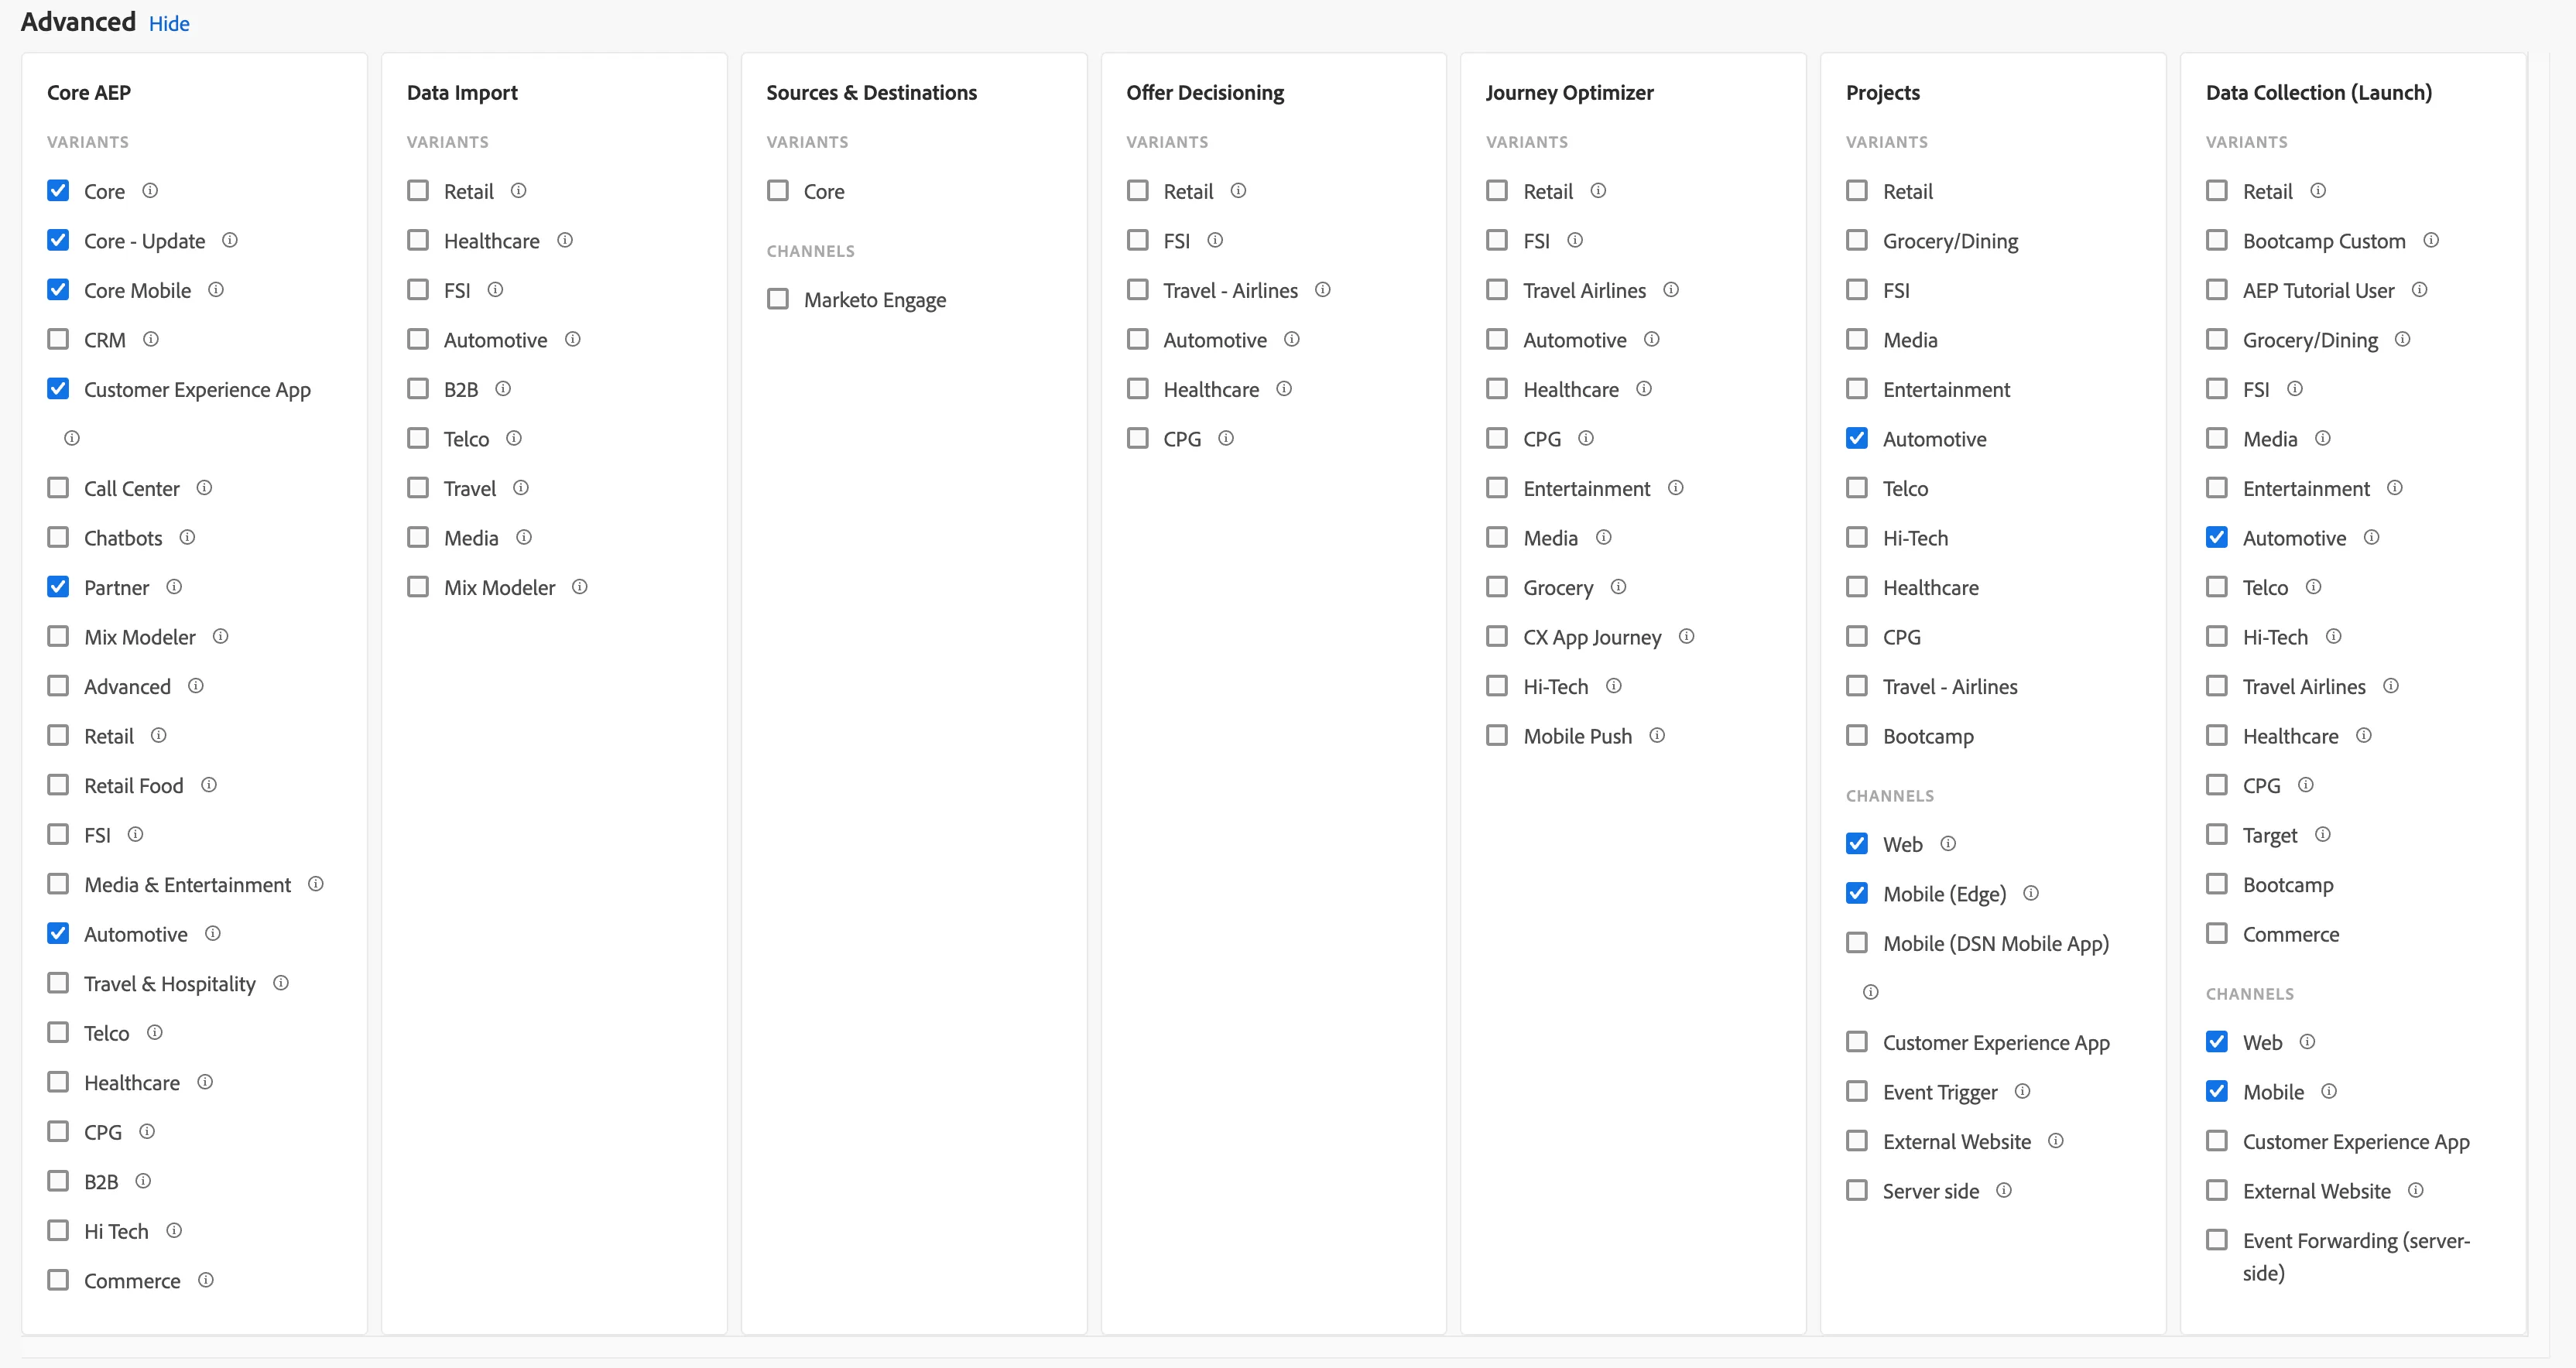
Task: Uncheck the Mobile channel in Data Collection (Launch)
Action: point(2217,1091)
